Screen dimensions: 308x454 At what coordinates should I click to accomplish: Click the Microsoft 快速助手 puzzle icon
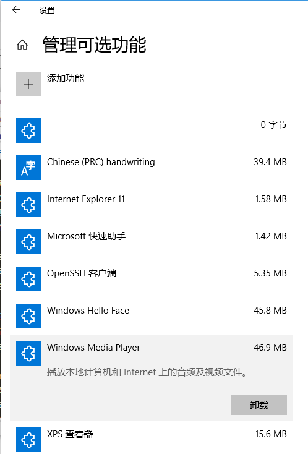pyautogui.click(x=28, y=241)
